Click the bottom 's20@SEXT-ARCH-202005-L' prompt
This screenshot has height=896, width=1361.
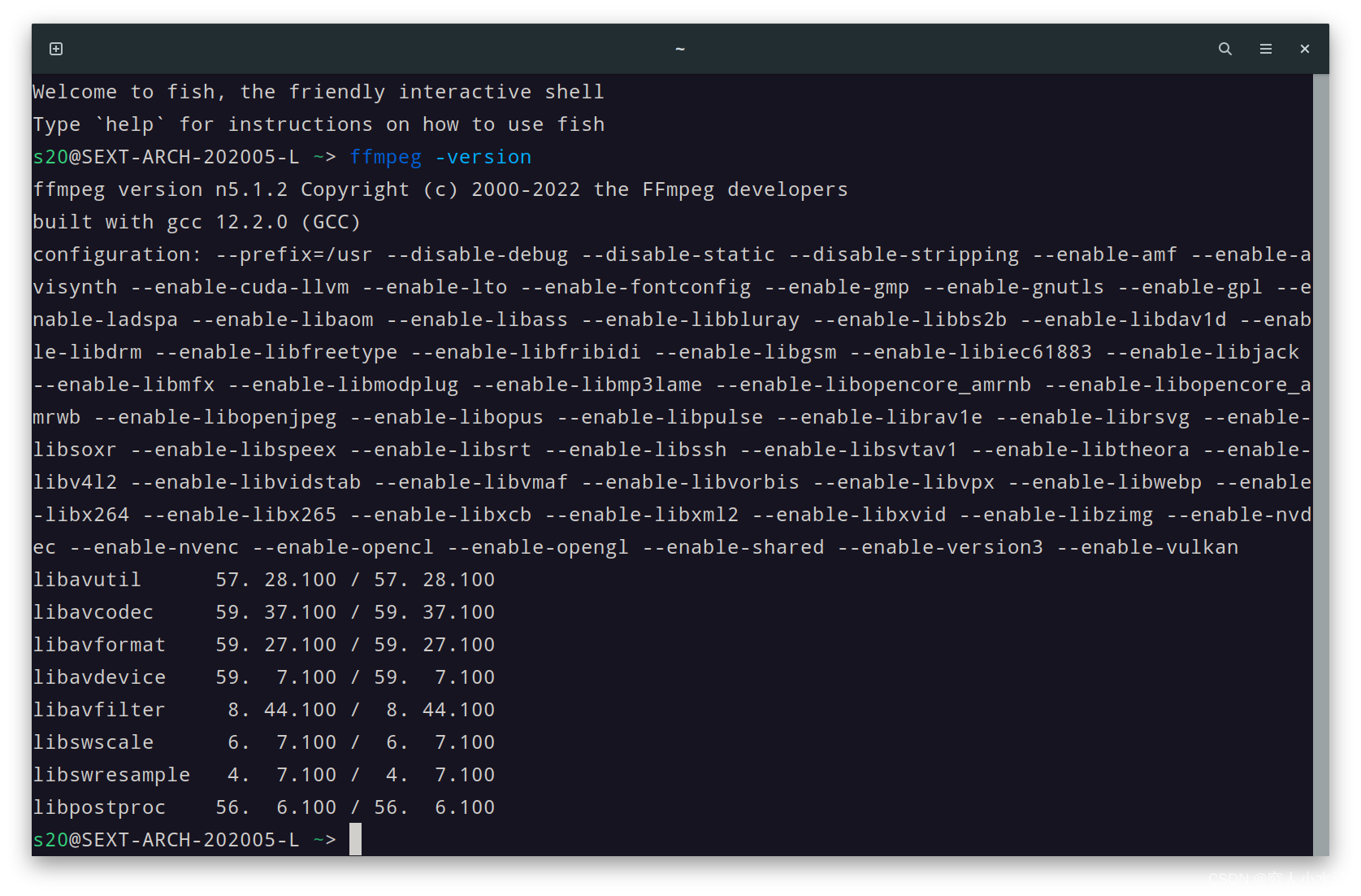coord(166,840)
